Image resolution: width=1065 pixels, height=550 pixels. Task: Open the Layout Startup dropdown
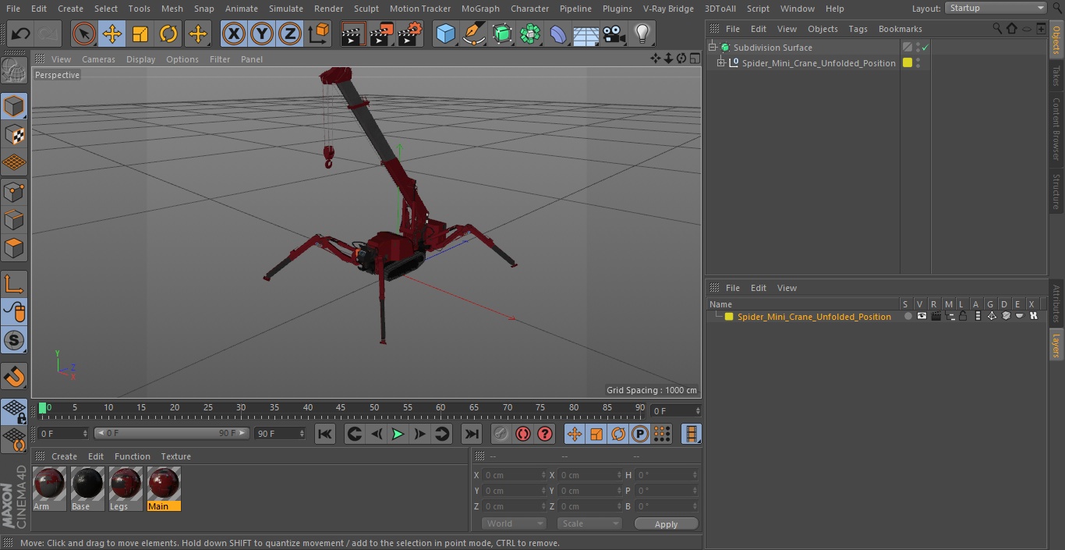click(996, 8)
